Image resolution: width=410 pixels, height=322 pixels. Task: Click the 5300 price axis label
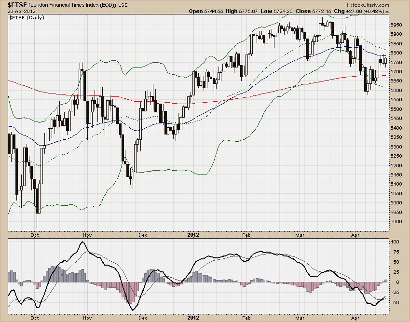tap(396, 147)
